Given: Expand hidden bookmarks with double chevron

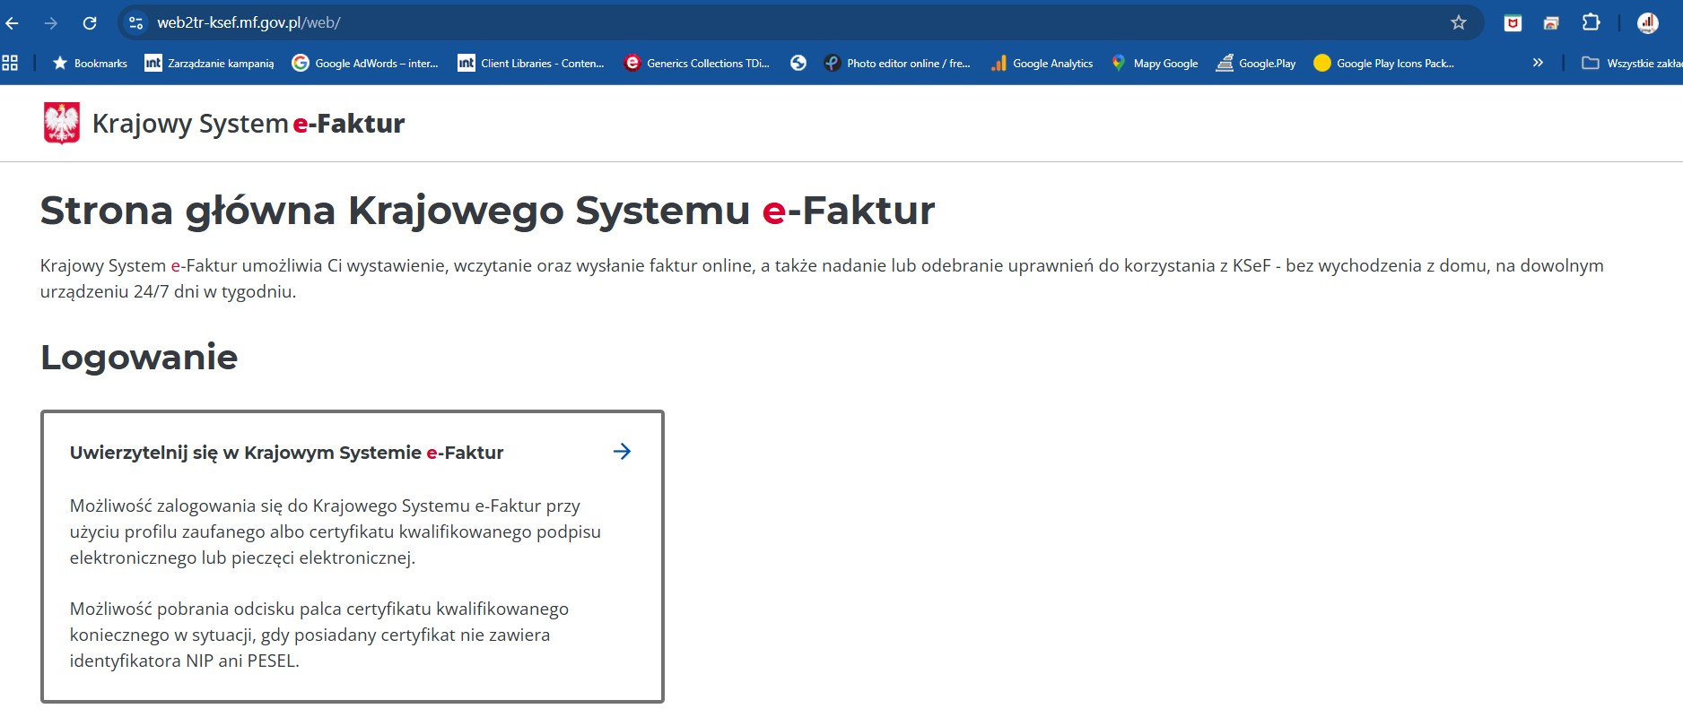Looking at the screenshot, I should (x=1538, y=63).
